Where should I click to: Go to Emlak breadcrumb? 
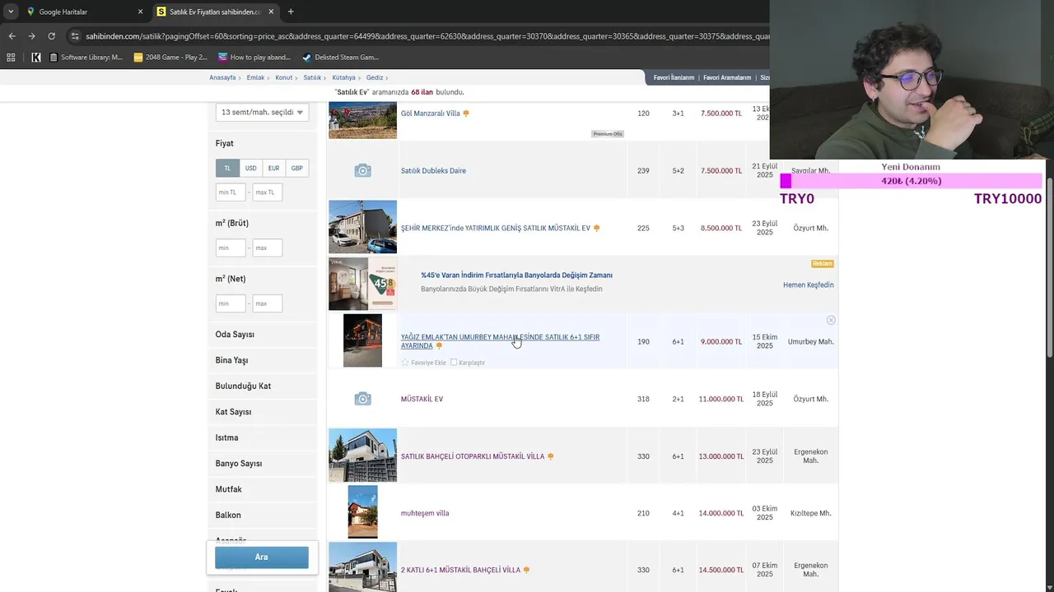pos(255,77)
